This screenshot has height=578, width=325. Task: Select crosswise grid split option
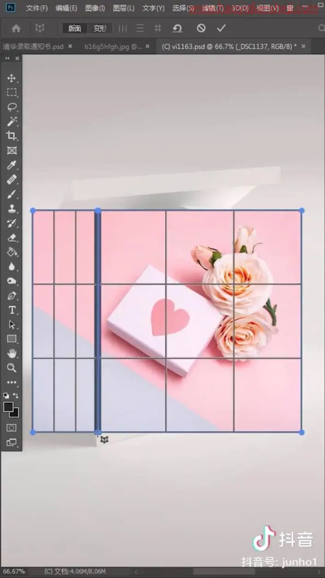point(158,29)
